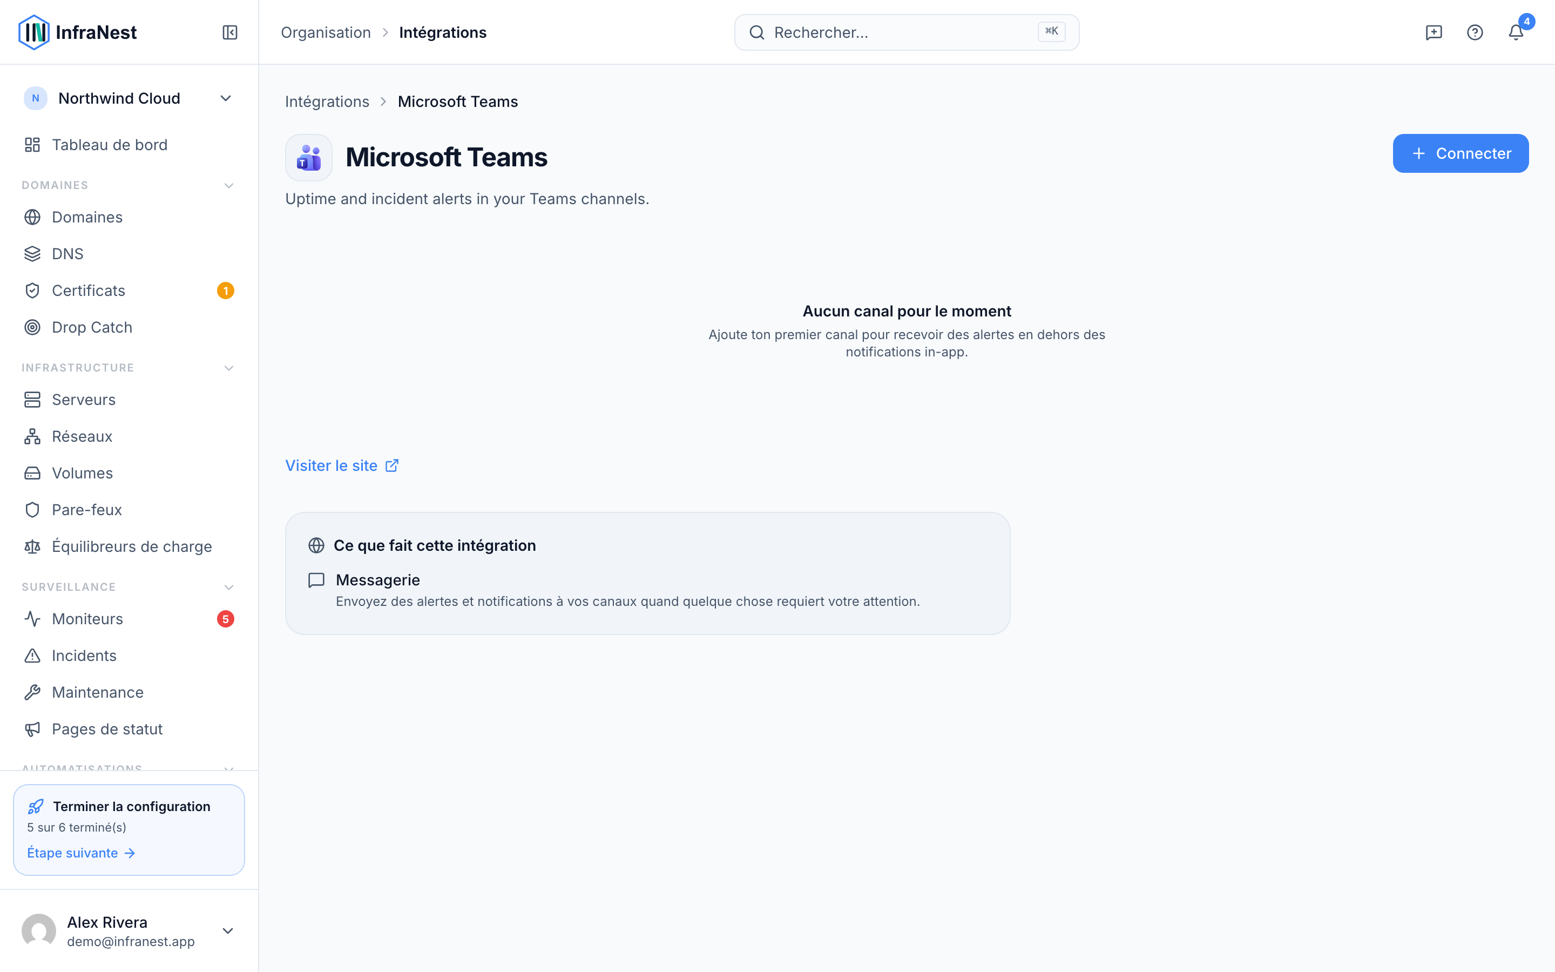Click the Domaines globe icon

[32, 217]
